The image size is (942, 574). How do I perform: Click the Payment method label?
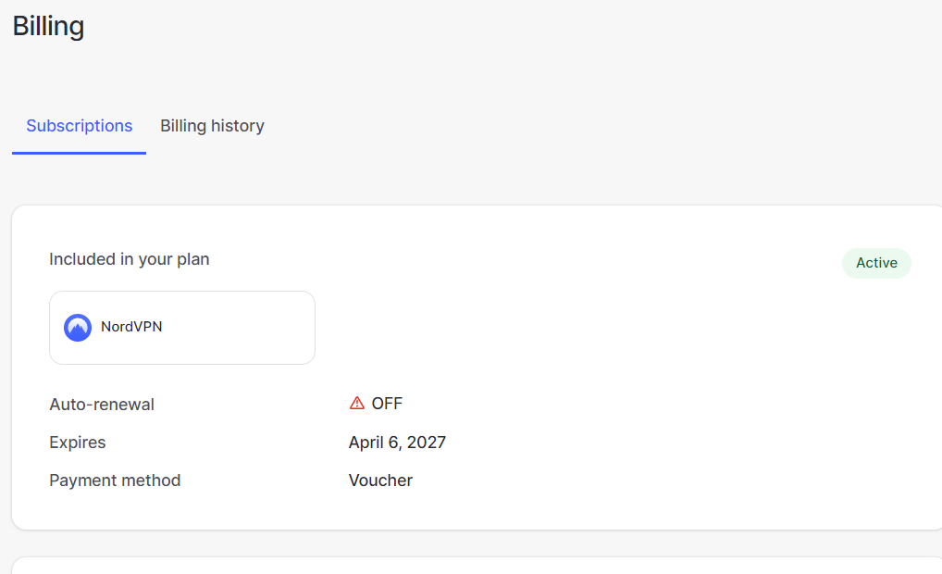(115, 480)
